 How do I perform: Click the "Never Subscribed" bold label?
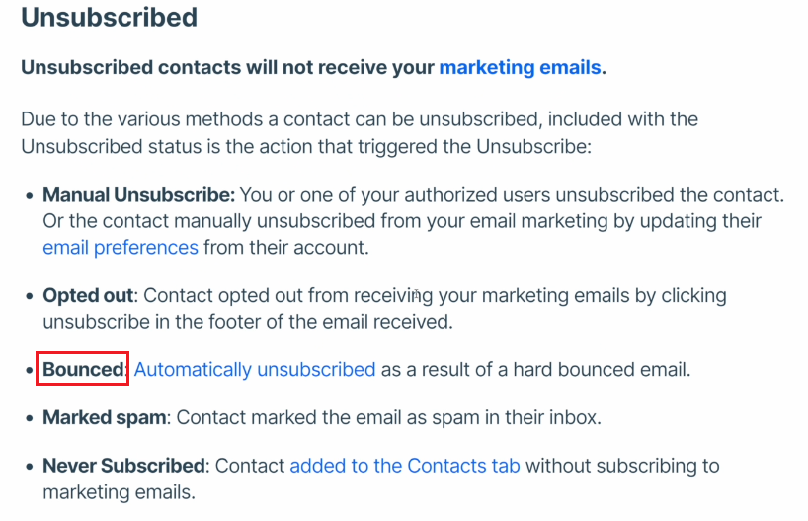pos(124,466)
